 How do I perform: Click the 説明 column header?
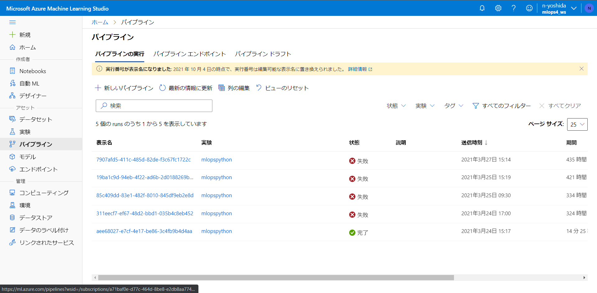point(401,142)
